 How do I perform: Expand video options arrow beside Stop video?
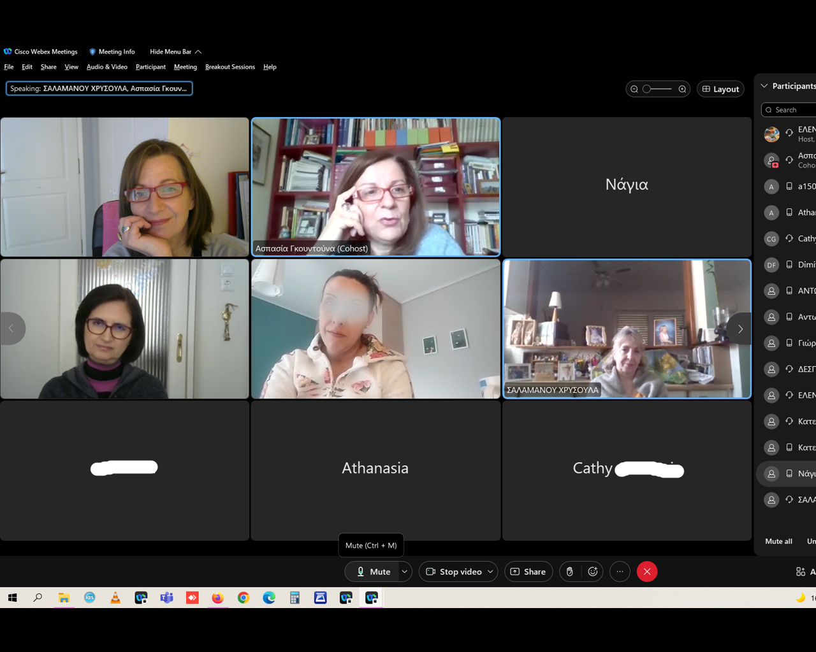(490, 572)
